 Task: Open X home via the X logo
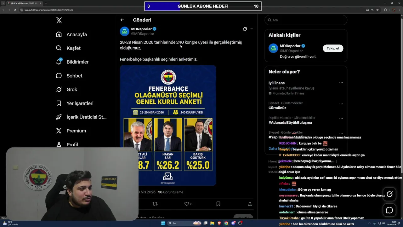[x=59, y=20]
